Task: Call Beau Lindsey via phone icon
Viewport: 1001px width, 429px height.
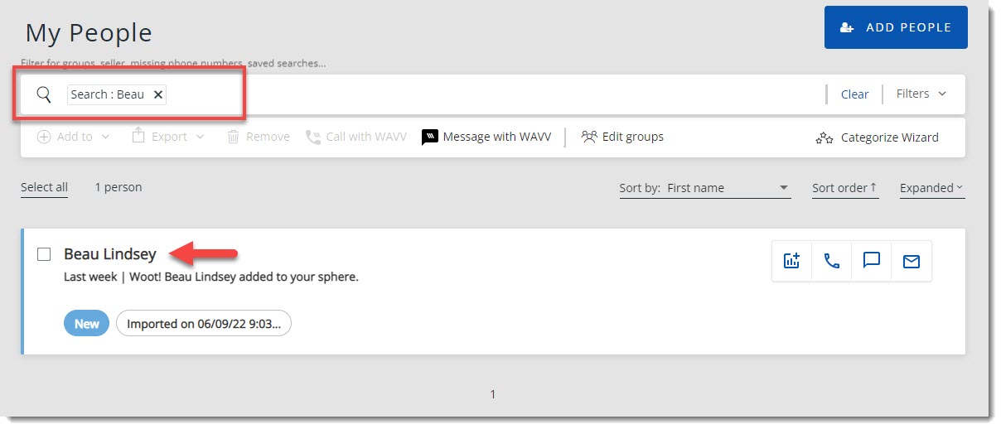Action: click(831, 261)
